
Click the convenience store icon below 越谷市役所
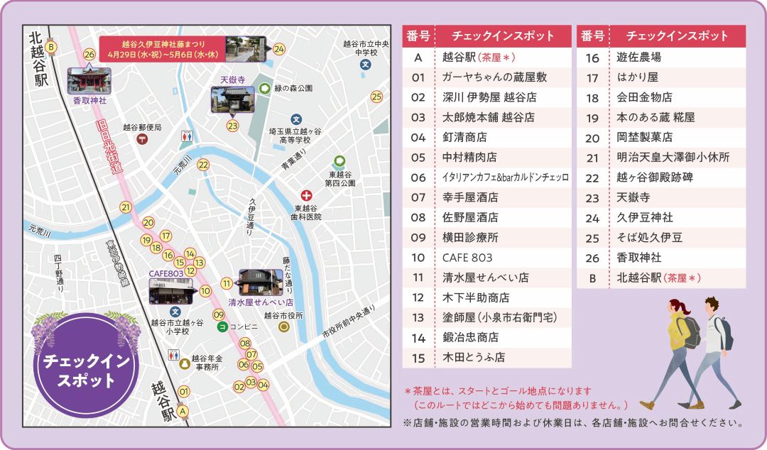coord(222,327)
